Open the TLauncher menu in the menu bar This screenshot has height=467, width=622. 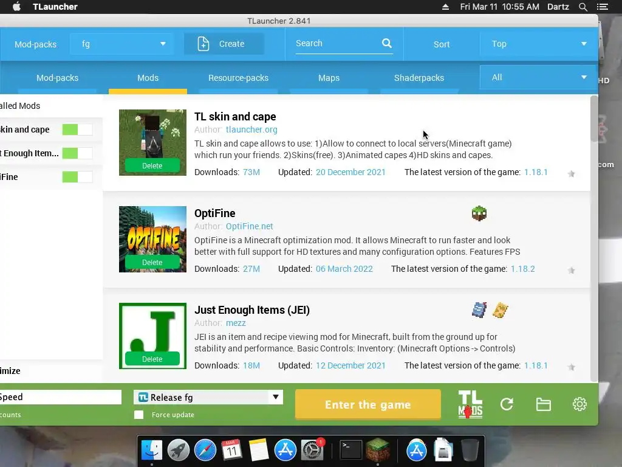pos(55,7)
